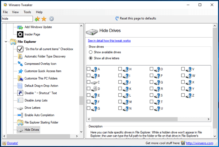Click the donate coins icon in status bar
The height and width of the screenshot is (147, 219).
4,143
